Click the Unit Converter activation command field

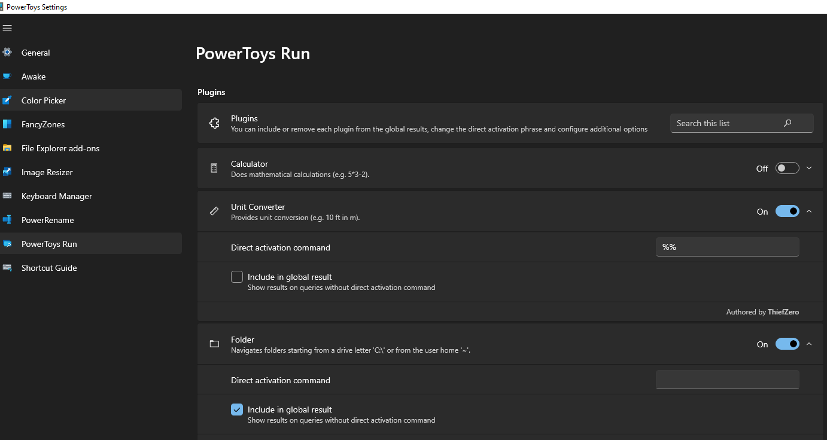pos(727,246)
